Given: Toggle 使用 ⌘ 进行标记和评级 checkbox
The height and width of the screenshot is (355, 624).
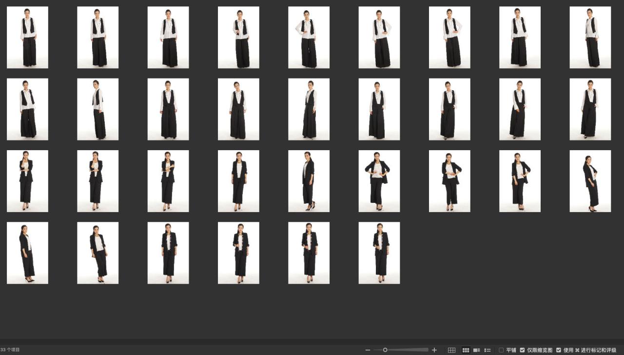Looking at the screenshot, I should (559, 350).
